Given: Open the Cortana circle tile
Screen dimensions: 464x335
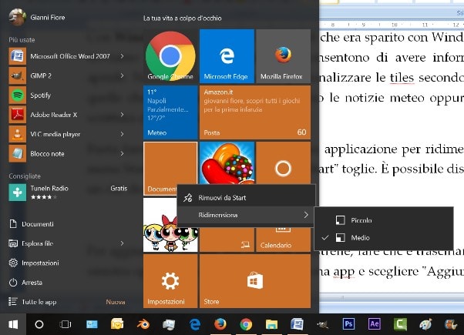Looking at the screenshot, I should (283, 162).
